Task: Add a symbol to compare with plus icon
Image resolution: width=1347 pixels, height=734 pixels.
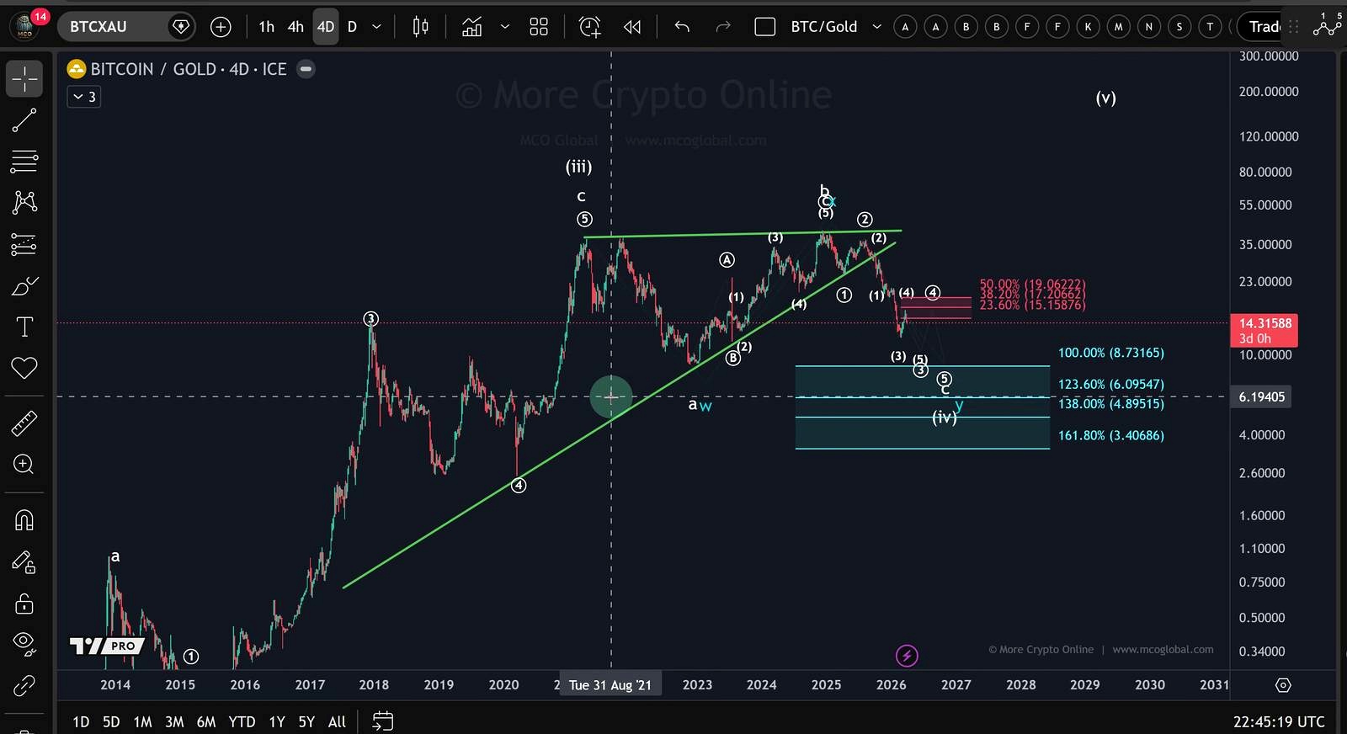Action: point(221,27)
